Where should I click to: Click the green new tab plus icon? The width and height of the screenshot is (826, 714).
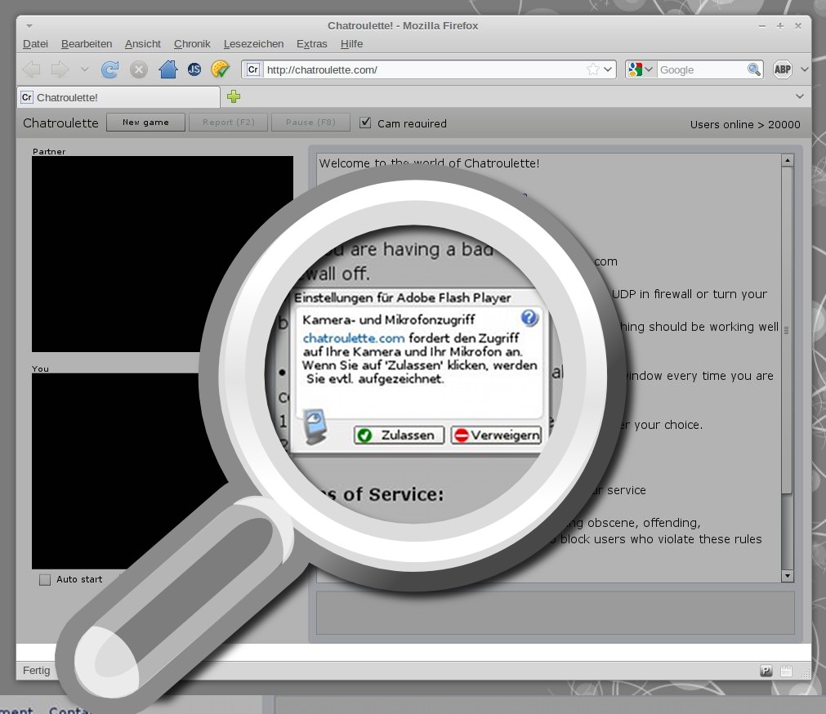[234, 97]
